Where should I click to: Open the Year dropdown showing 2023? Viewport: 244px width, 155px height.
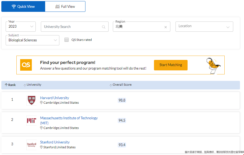coord(20,27)
